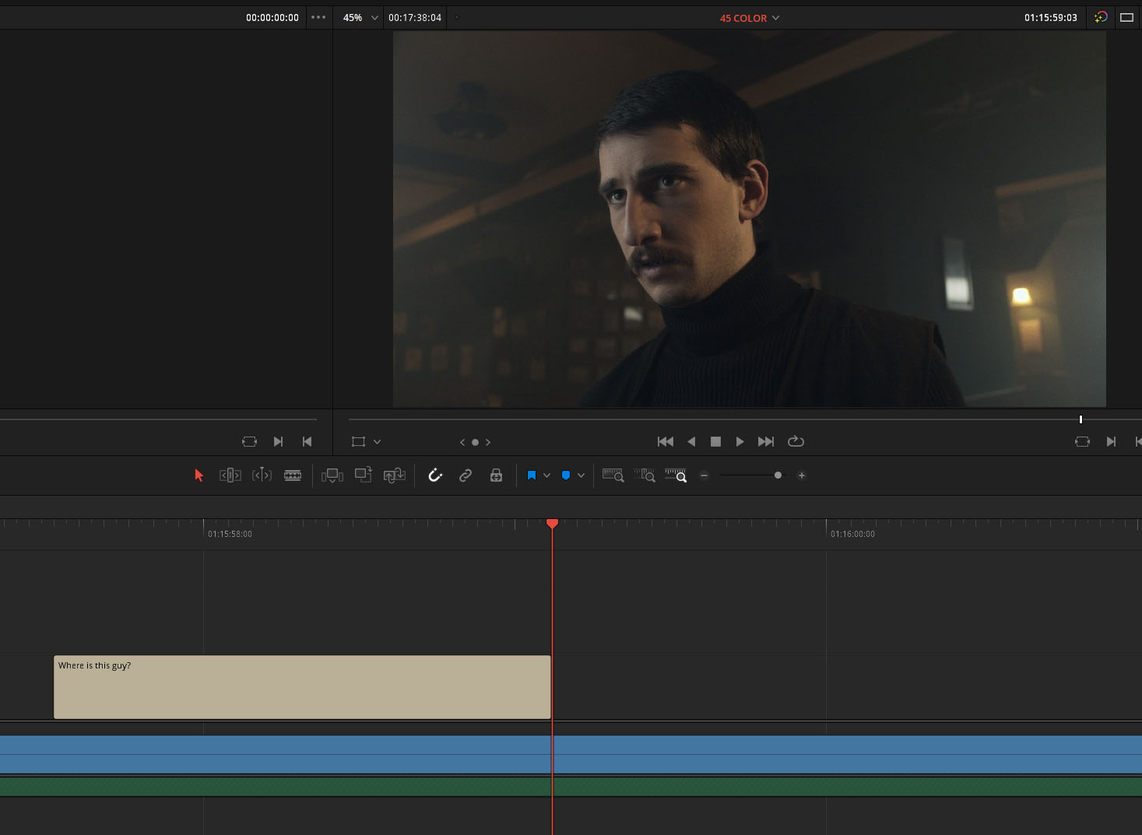This screenshot has width=1142, height=835.
Task: Click the timeline zoom out minus button
Action: coord(704,475)
